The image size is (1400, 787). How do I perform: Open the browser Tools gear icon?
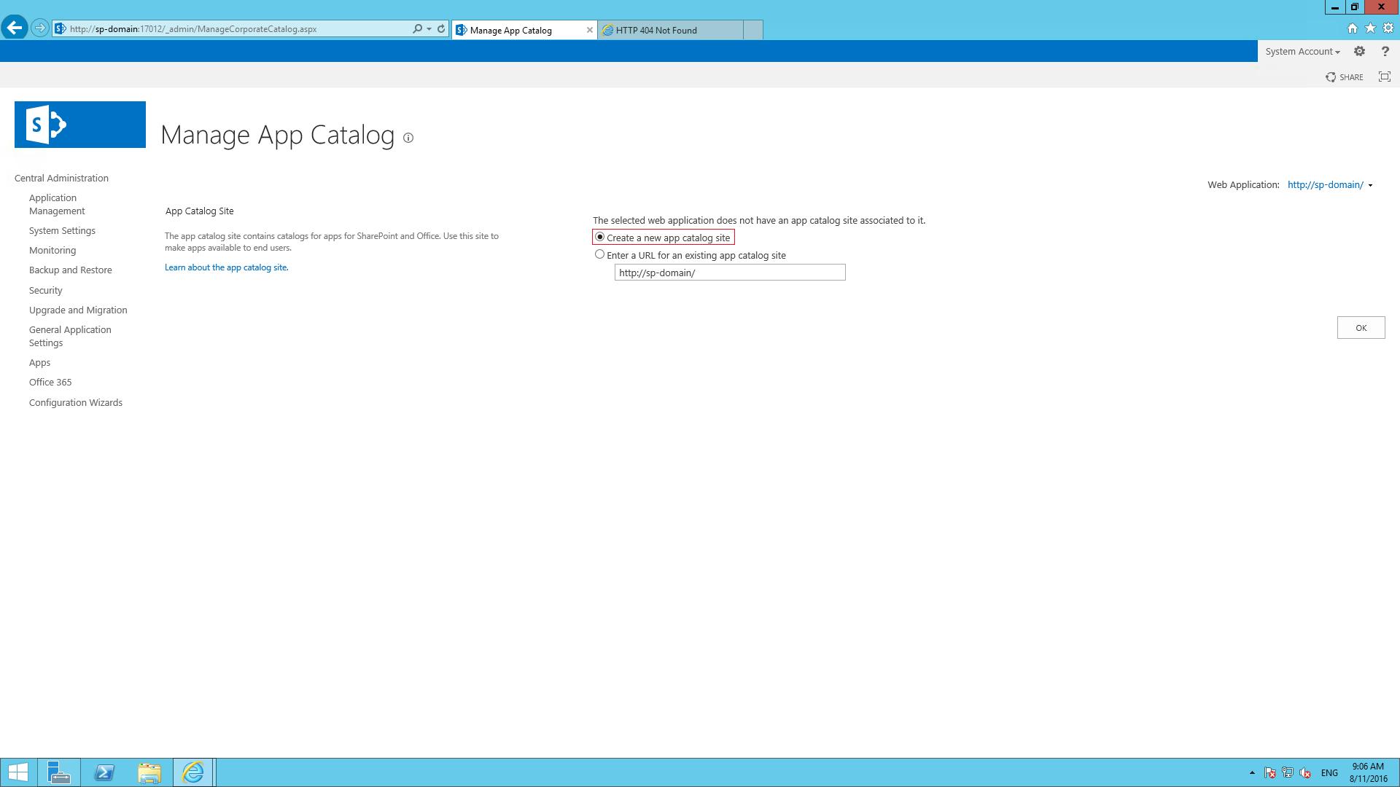tap(1388, 28)
